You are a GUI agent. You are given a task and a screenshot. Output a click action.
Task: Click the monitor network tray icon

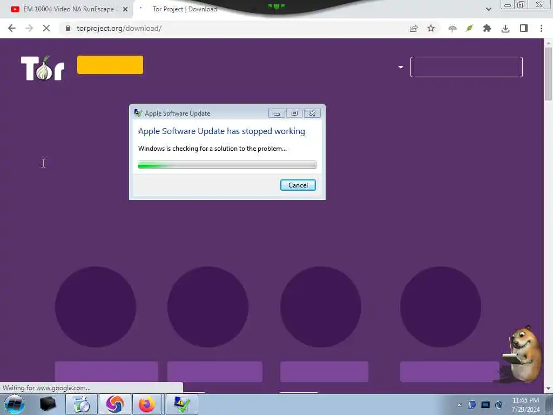(x=485, y=405)
